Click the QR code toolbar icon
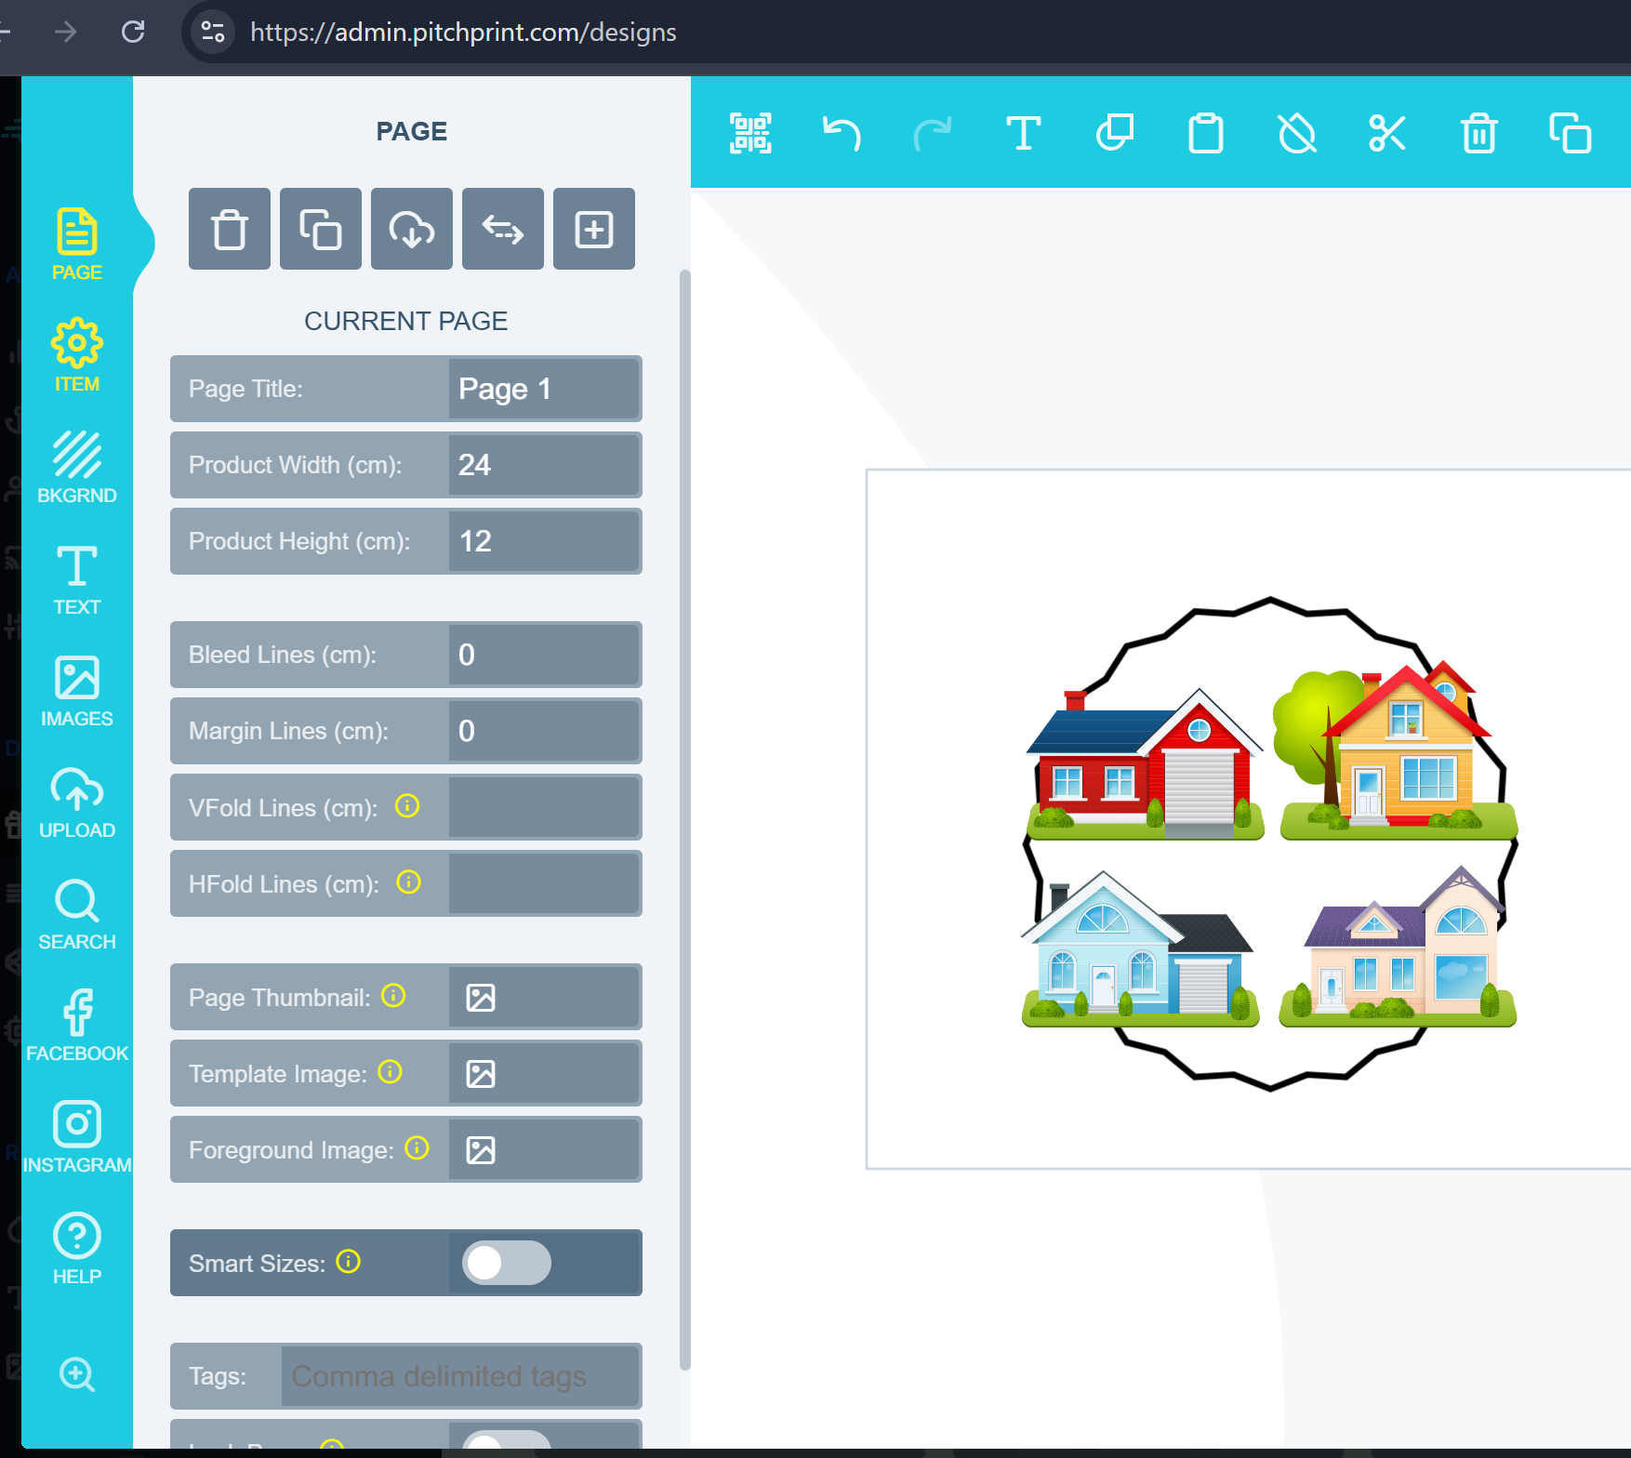 pyautogui.click(x=750, y=133)
